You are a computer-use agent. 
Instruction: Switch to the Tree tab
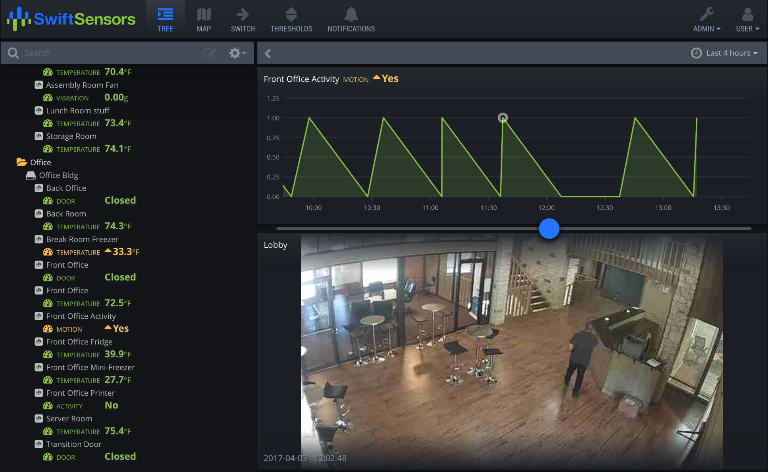pos(165,19)
